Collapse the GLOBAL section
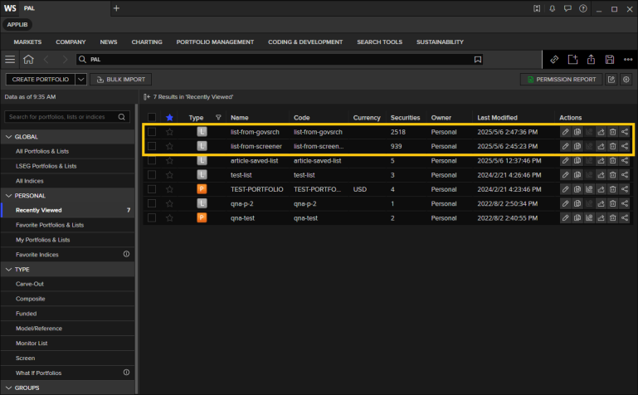Screen dimensions: 638x395 [8, 137]
